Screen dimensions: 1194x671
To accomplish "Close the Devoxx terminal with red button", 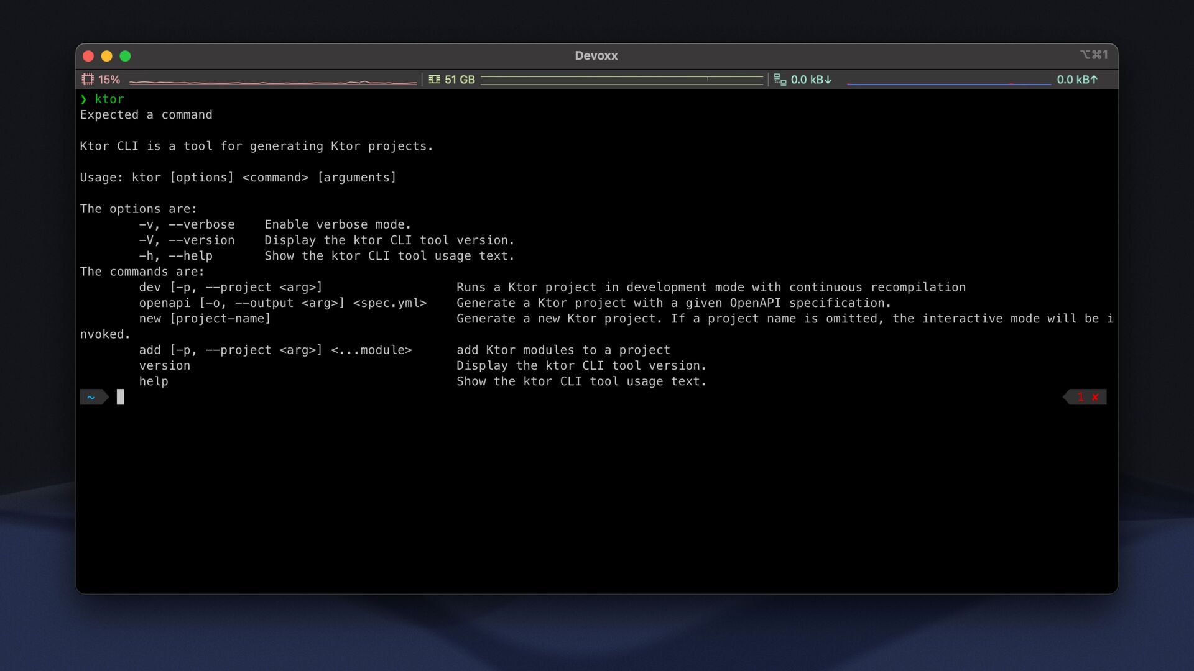I will coord(88,56).
